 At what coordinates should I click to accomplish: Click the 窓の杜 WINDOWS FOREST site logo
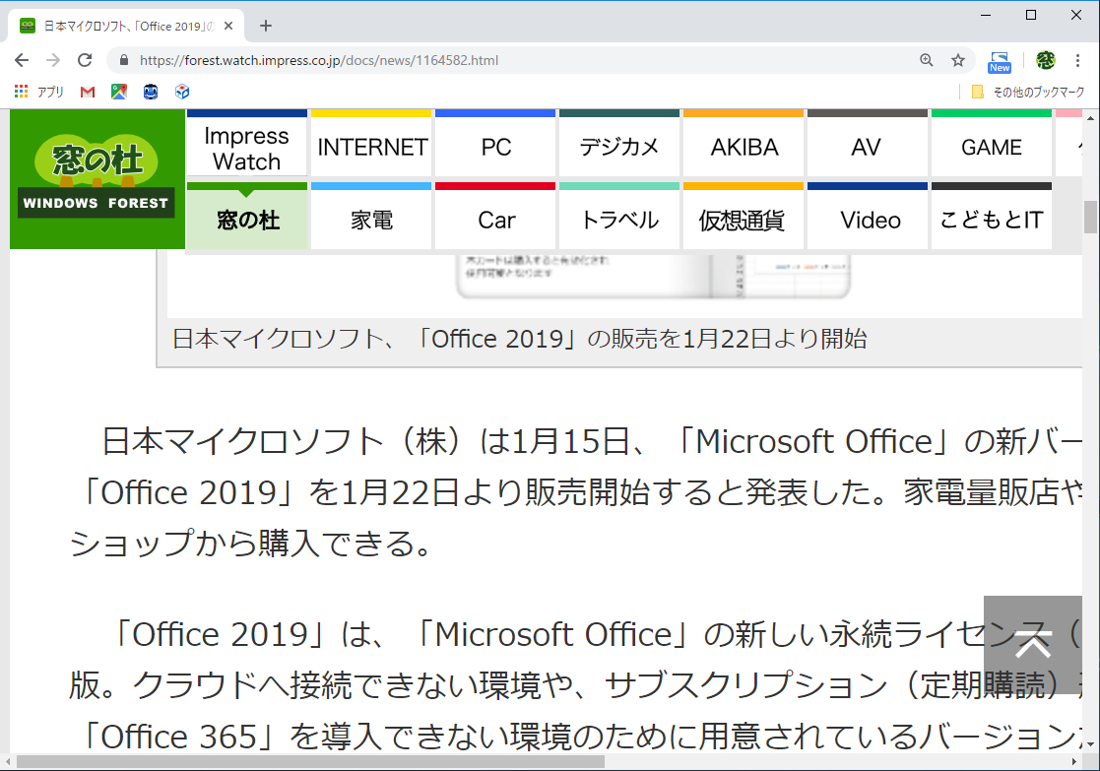pos(96,178)
